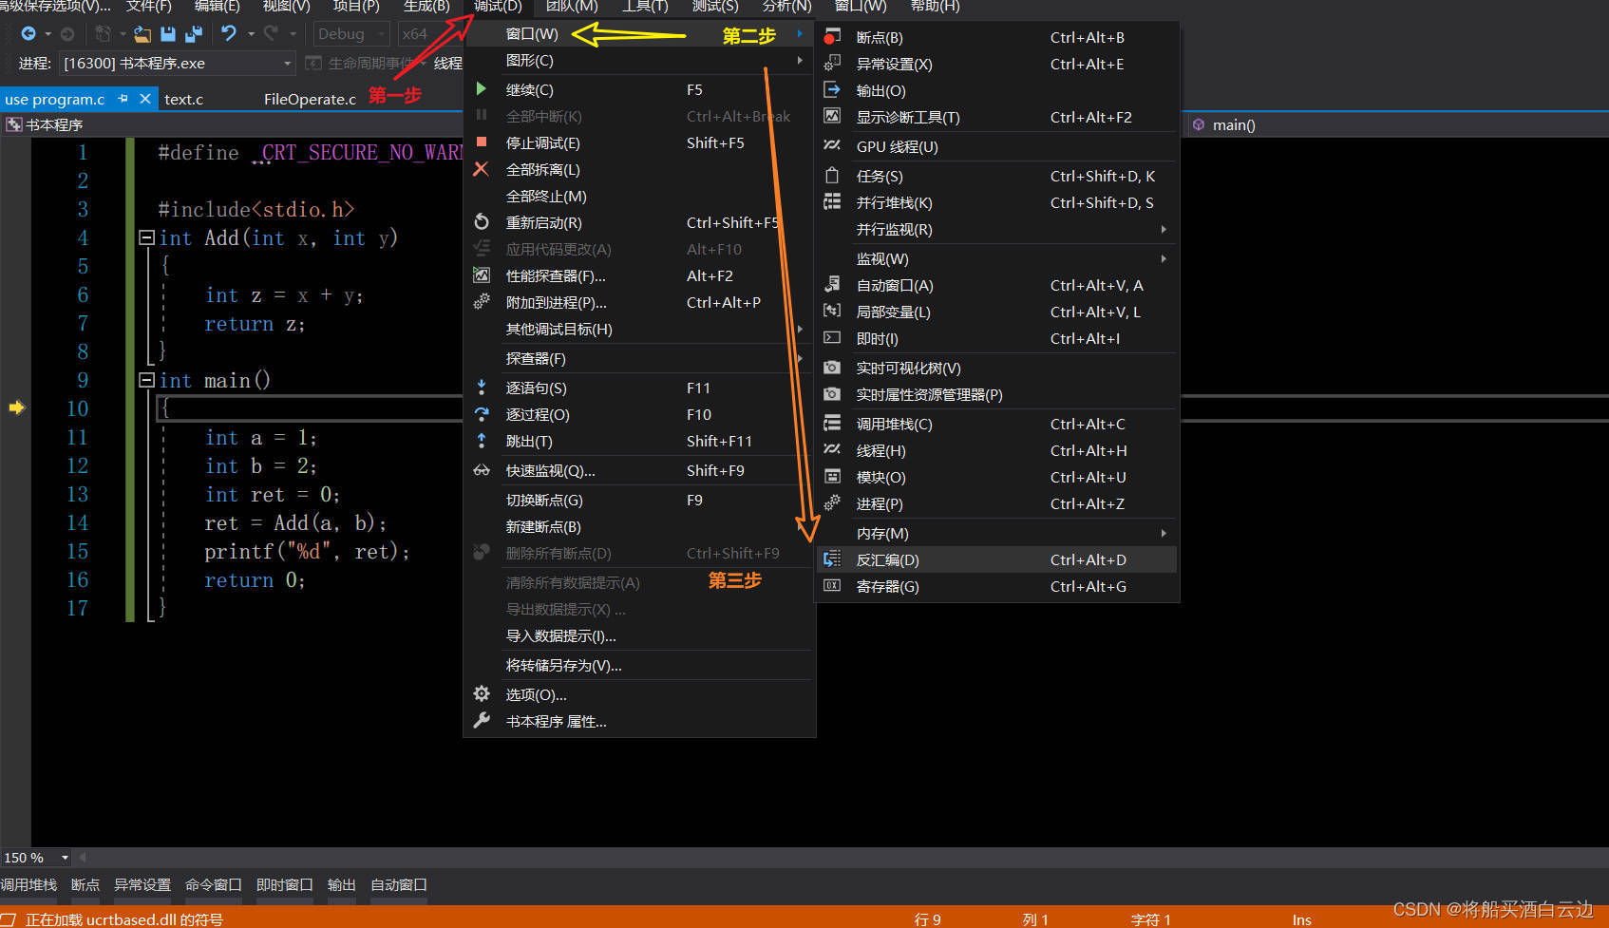Open the process selector combo box
The width and height of the screenshot is (1609, 928).
point(177,63)
